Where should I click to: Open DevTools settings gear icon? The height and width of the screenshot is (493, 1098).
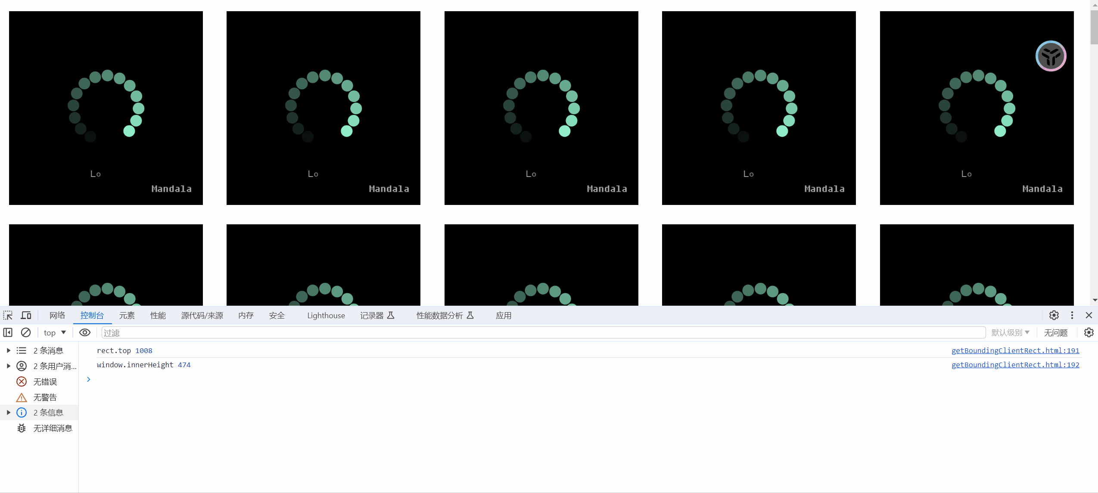click(1054, 315)
